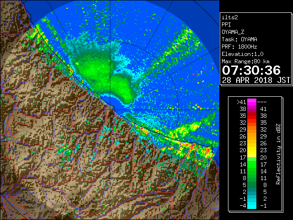Click the ">41" legend label
Image resolution: width=293 pixels, height=220 pixels.
tap(241, 102)
